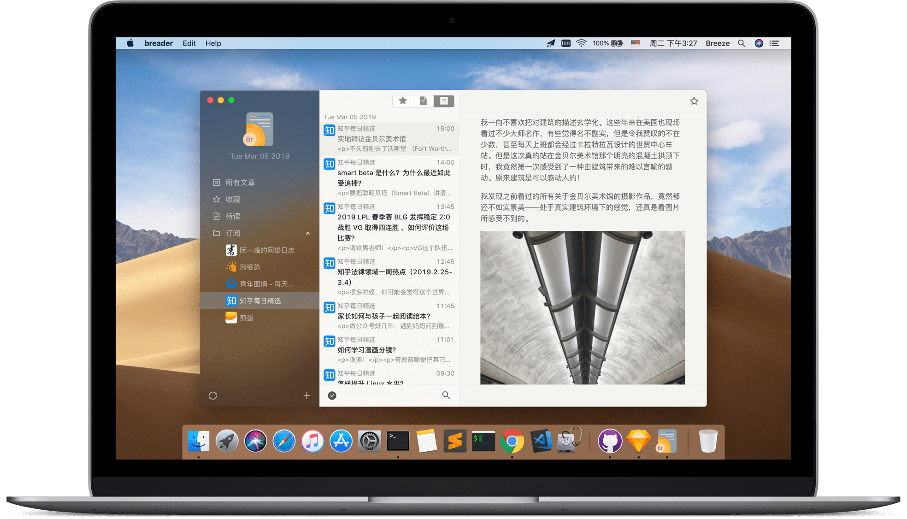Click the museum ceiling photo in article

582,307
